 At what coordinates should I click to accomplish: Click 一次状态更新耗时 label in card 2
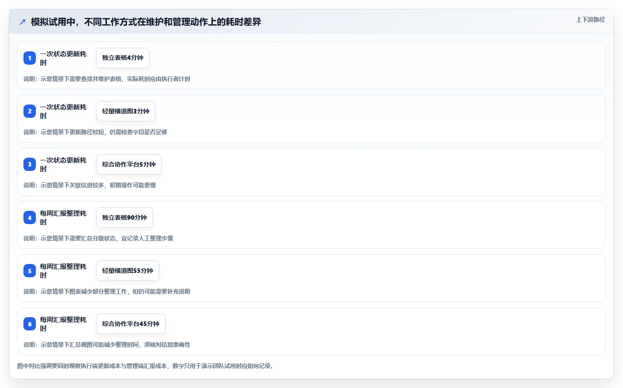tap(63, 111)
